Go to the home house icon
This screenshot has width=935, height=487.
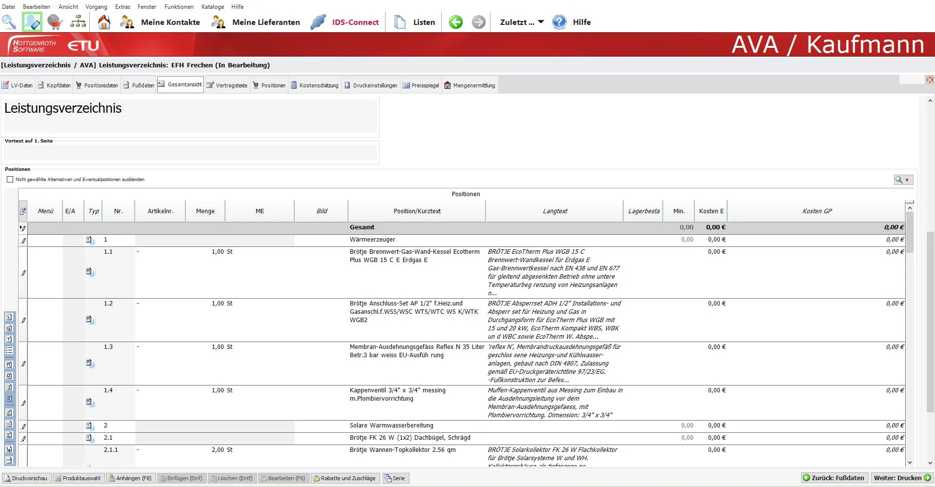(x=104, y=22)
